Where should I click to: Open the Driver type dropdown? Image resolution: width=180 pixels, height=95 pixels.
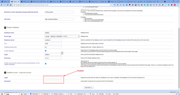click(x=62, y=36)
